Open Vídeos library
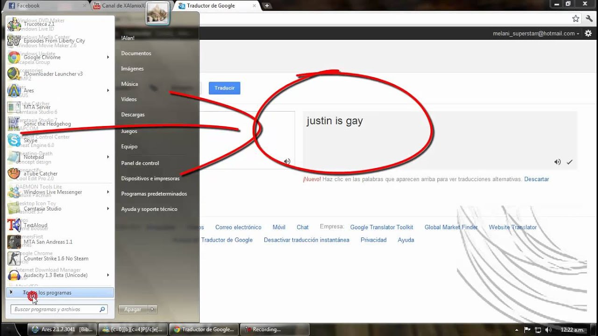598x336 pixels. [129, 99]
